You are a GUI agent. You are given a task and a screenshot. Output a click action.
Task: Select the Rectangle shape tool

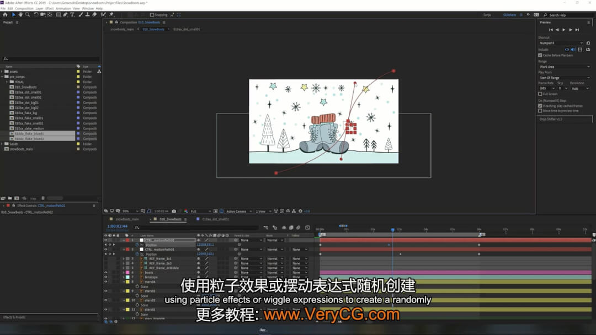click(x=58, y=15)
